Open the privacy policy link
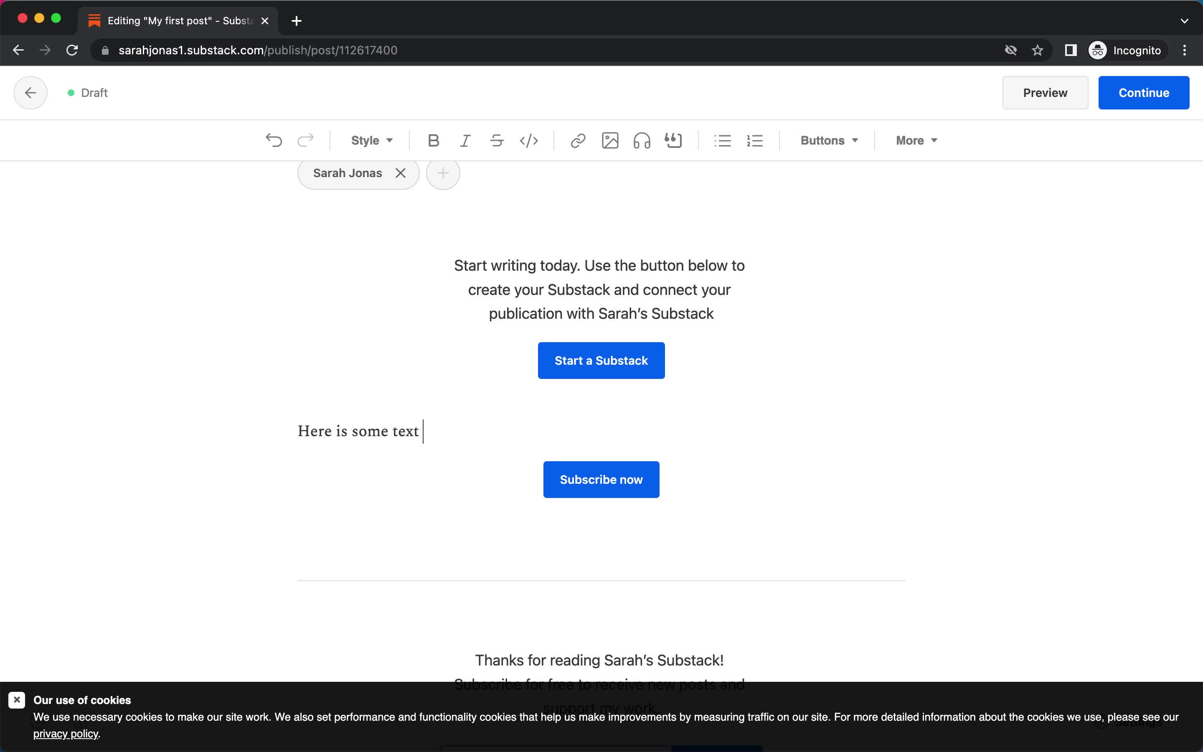Image resolution: width=1203 pixels, height=752 pixels. (66, 734)
